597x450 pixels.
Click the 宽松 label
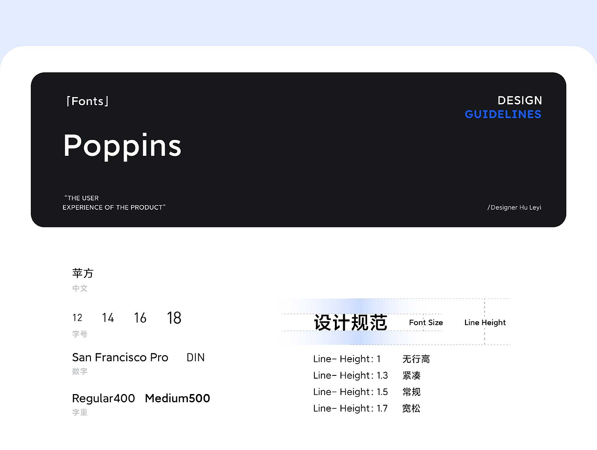click(411, 408)
